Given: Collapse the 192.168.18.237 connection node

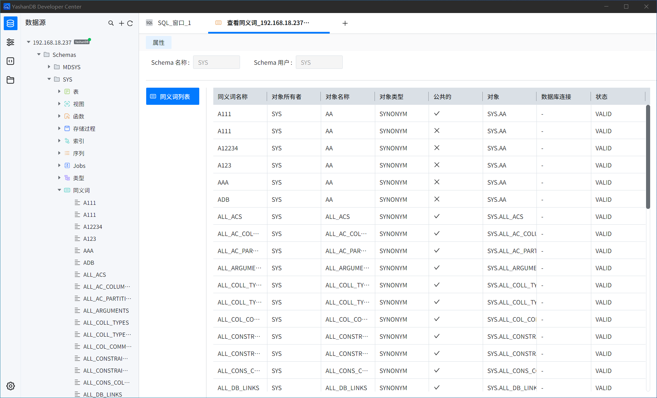Looking at the screenshot, I should pos(29,42).
